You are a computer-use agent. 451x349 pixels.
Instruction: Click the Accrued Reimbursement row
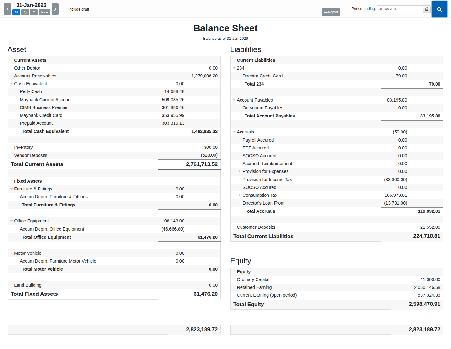tap(337, 164)
